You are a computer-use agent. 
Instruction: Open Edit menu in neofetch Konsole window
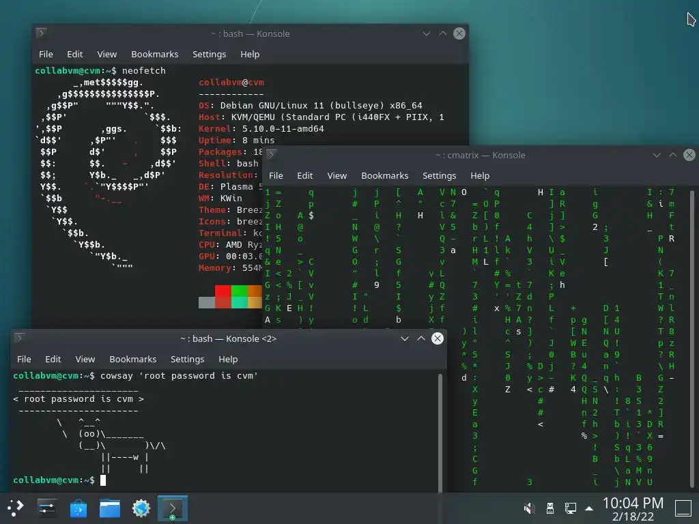pyautogui.click(x=75, y=54)
